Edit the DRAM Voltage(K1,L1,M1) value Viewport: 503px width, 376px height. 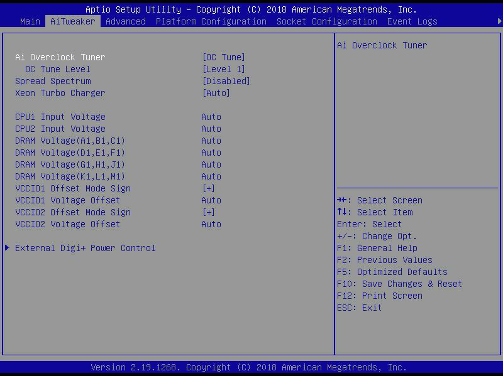211,176
